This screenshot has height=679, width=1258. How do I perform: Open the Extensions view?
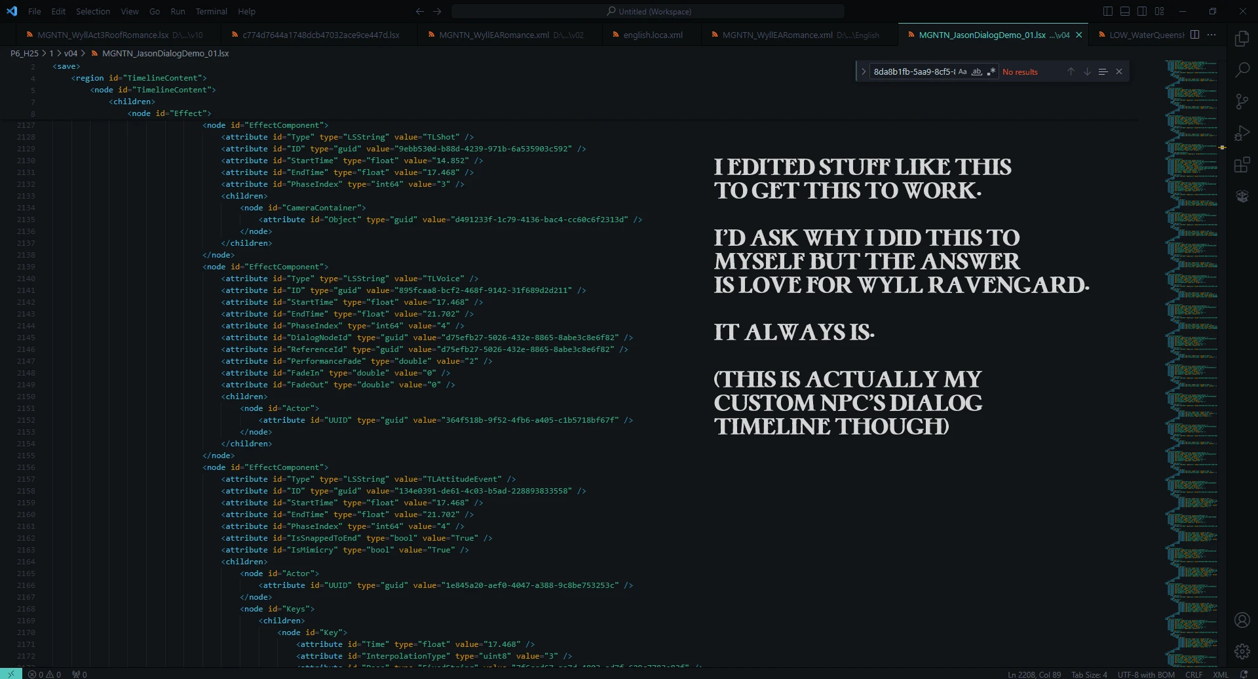[x=1242, y=165]
